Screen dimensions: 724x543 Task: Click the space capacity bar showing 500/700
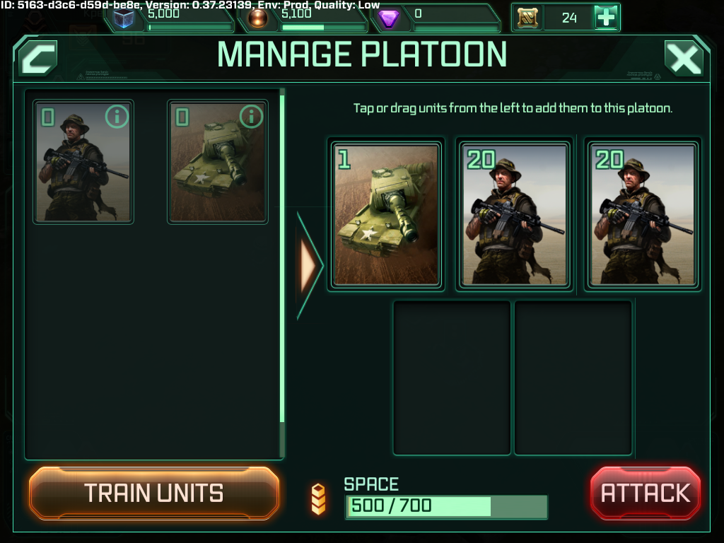447,506
